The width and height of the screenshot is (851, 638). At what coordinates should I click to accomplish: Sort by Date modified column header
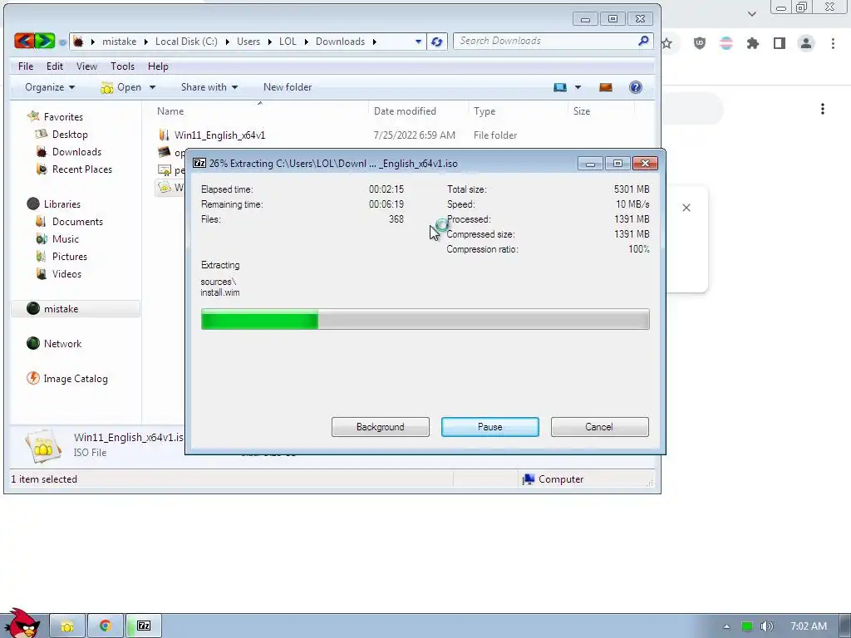click(x=405, y=111)
